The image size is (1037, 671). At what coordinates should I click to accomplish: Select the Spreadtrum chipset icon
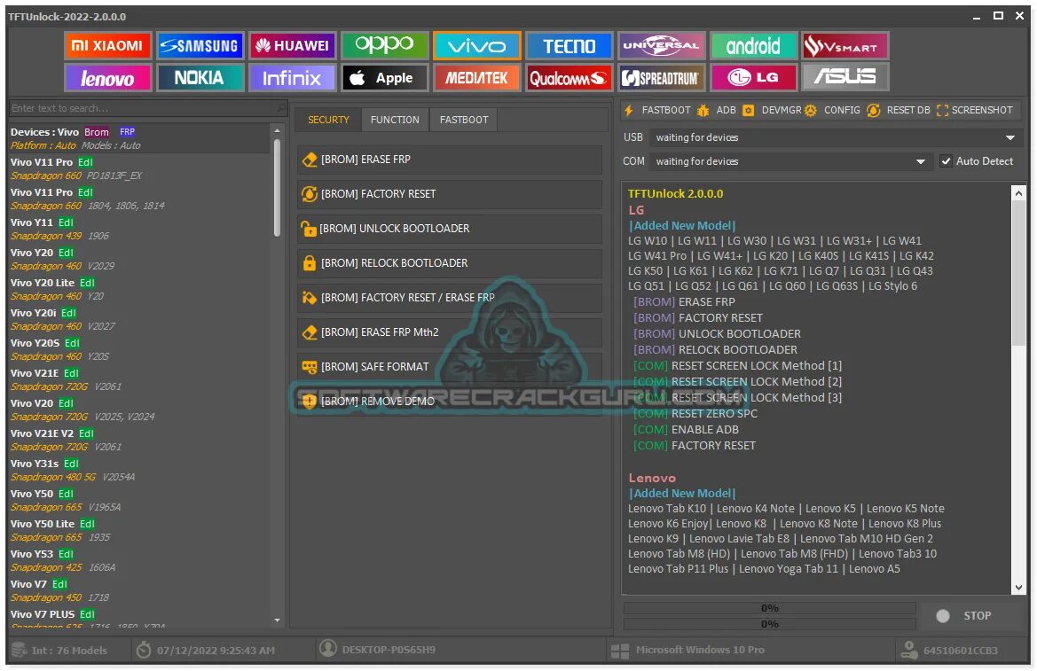pos(662,77)
